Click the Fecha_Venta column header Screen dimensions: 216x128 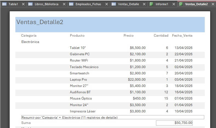[182, 36]
